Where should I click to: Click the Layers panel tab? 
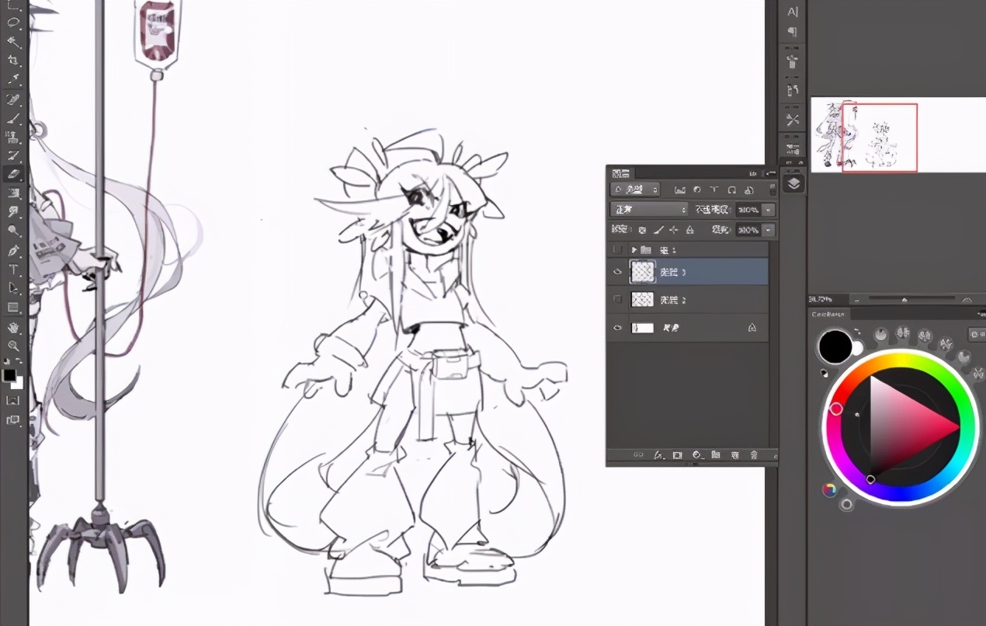621,173
